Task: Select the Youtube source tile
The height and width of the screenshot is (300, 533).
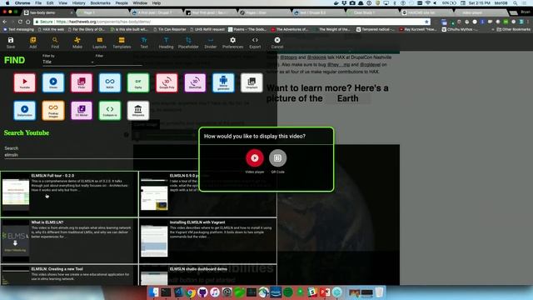Action: pos(24,82)
